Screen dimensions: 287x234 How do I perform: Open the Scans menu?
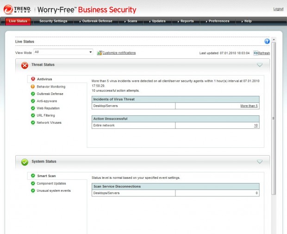point(131,21)
